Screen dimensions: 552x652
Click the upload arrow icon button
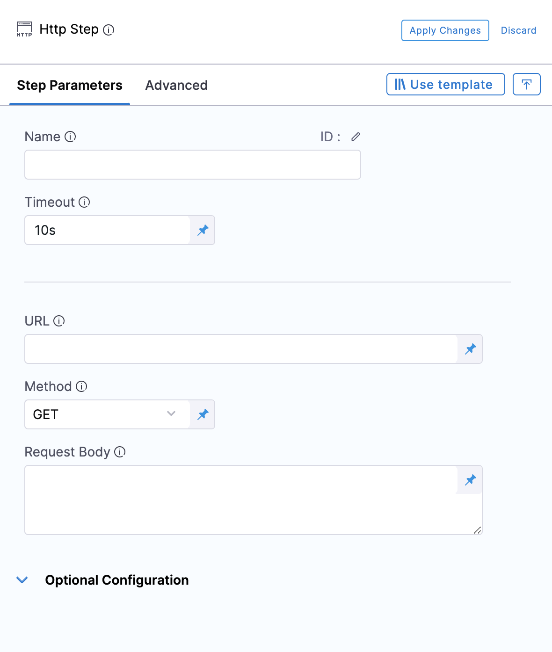click(x=526, y=84)
